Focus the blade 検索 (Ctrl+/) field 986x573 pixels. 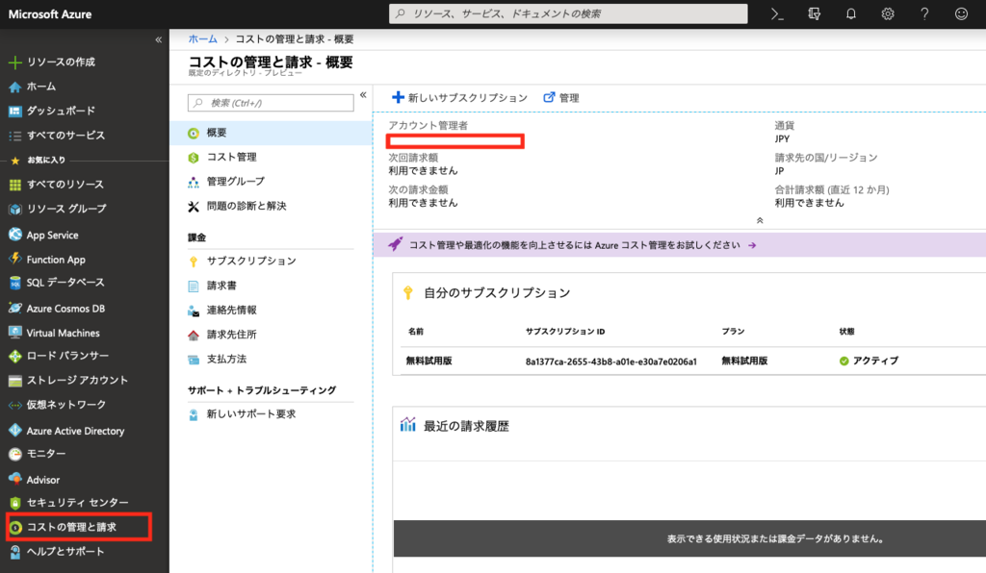tap(271, 103)
